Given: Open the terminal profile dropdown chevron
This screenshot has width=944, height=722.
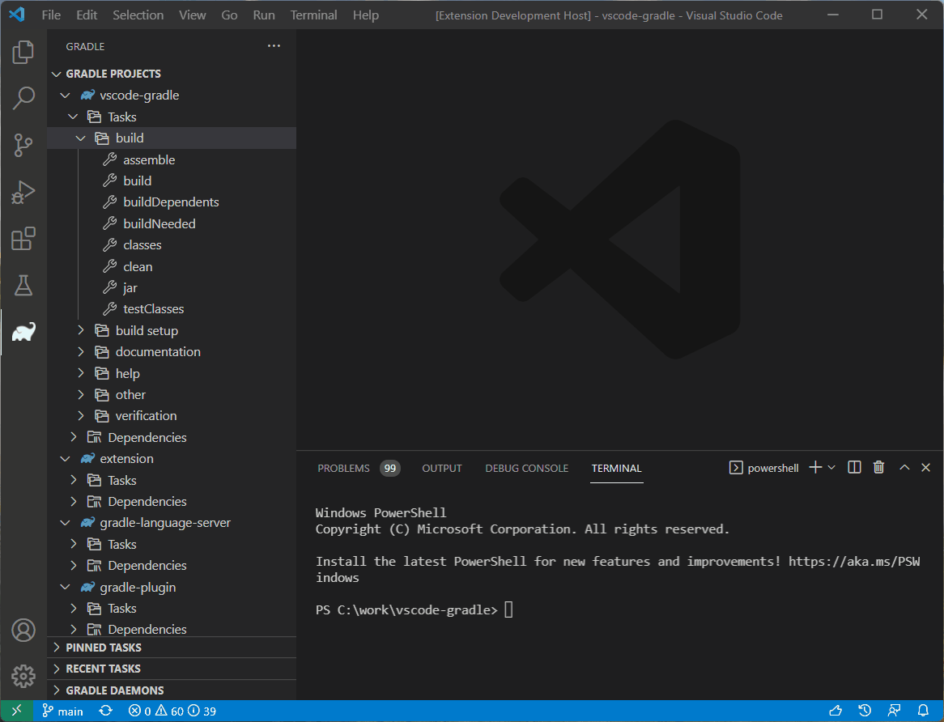Looking at the screenshot, I should click(831, 467).
